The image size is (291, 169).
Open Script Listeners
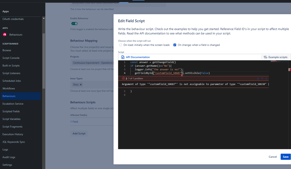11,73
